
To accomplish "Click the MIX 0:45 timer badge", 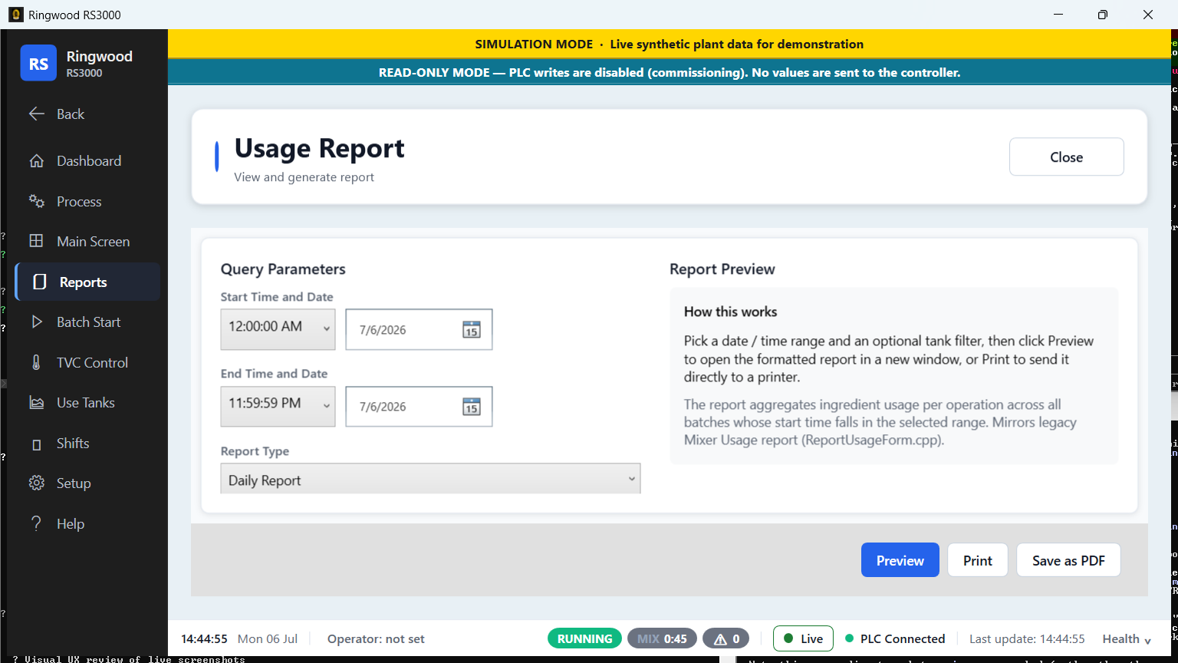I will tap(662, 638).
